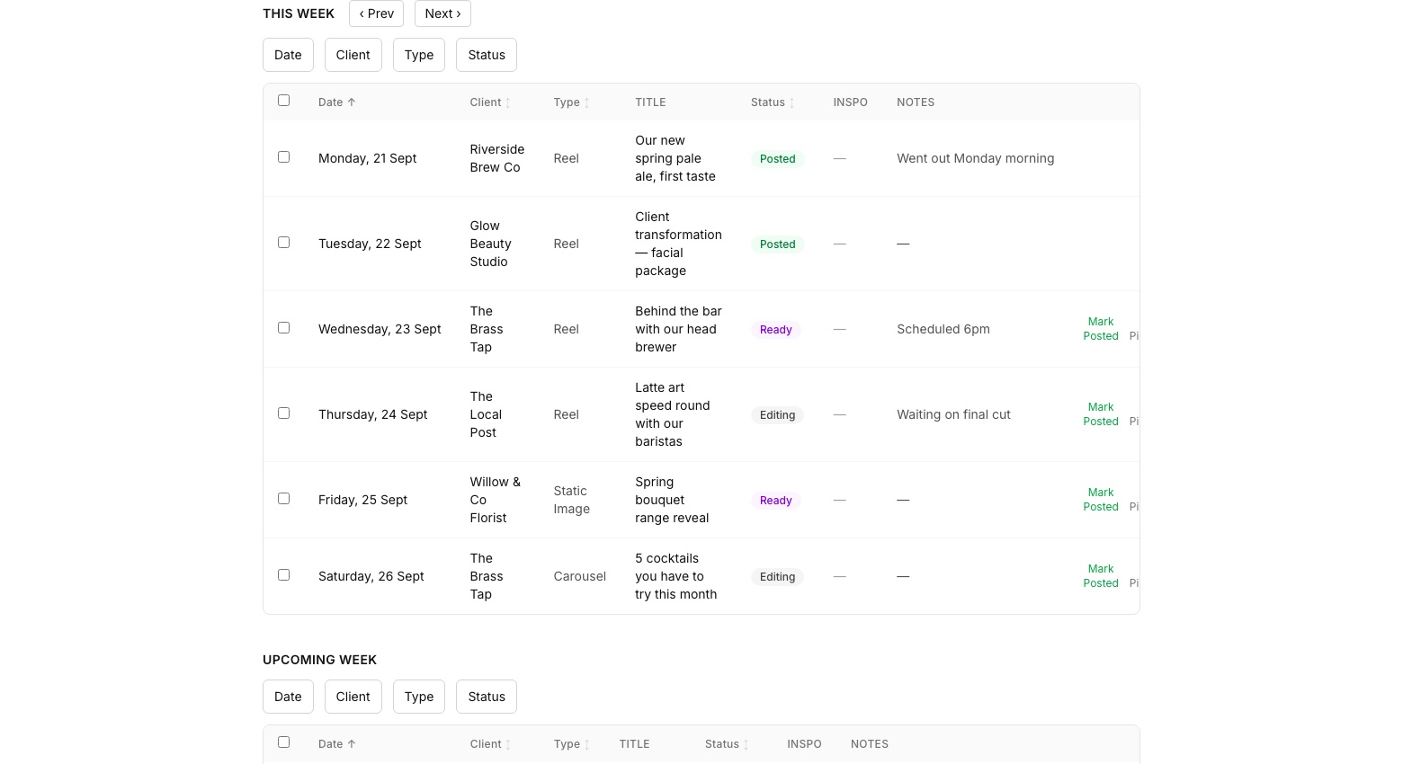Tick the select-all checkbox in Upcoming Week table
Viewport: 1403px width, 764px height.
click(x=284, y=742)
